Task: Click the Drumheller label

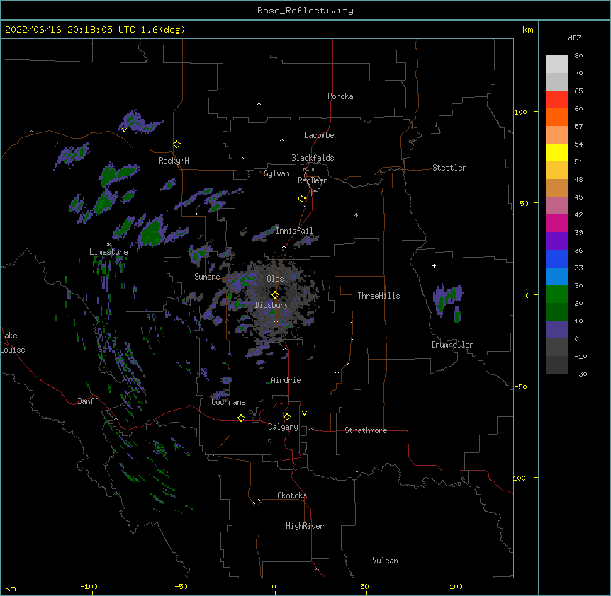Action: (452, 345)
